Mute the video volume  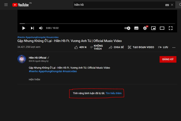tap(41, 28)
